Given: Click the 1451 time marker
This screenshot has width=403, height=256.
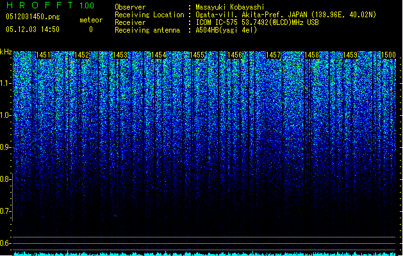Looking at the screenshot, I should click(x=43, y=55).
